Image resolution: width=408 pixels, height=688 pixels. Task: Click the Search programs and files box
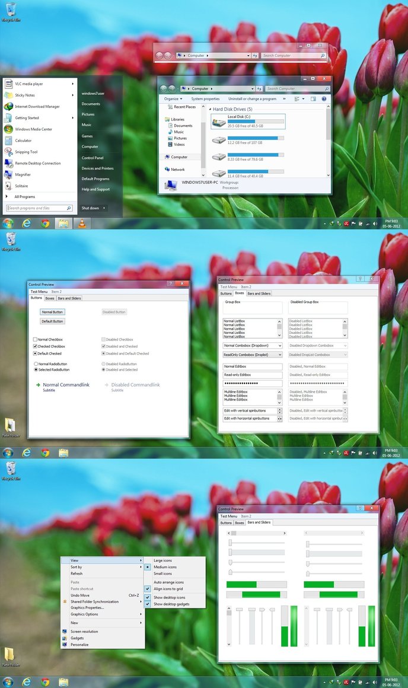pos(37,208)
